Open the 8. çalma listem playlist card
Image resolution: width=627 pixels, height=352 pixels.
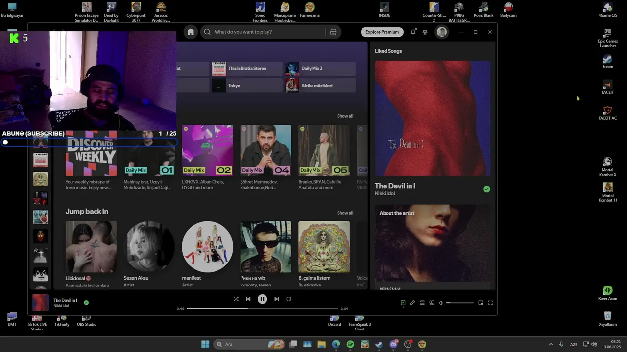[x=324, y=254]
